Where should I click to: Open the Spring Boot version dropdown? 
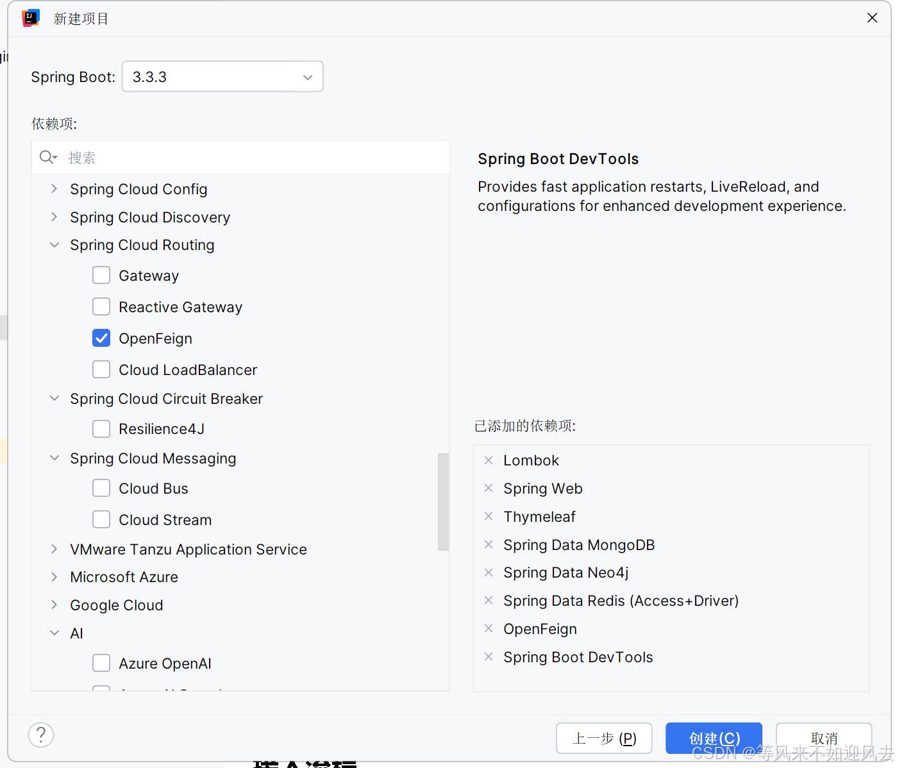[222, 77]
